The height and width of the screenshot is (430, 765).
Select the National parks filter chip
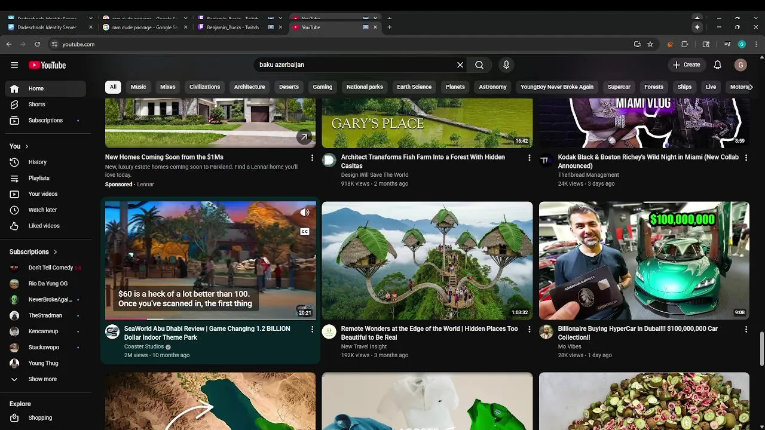365,87
